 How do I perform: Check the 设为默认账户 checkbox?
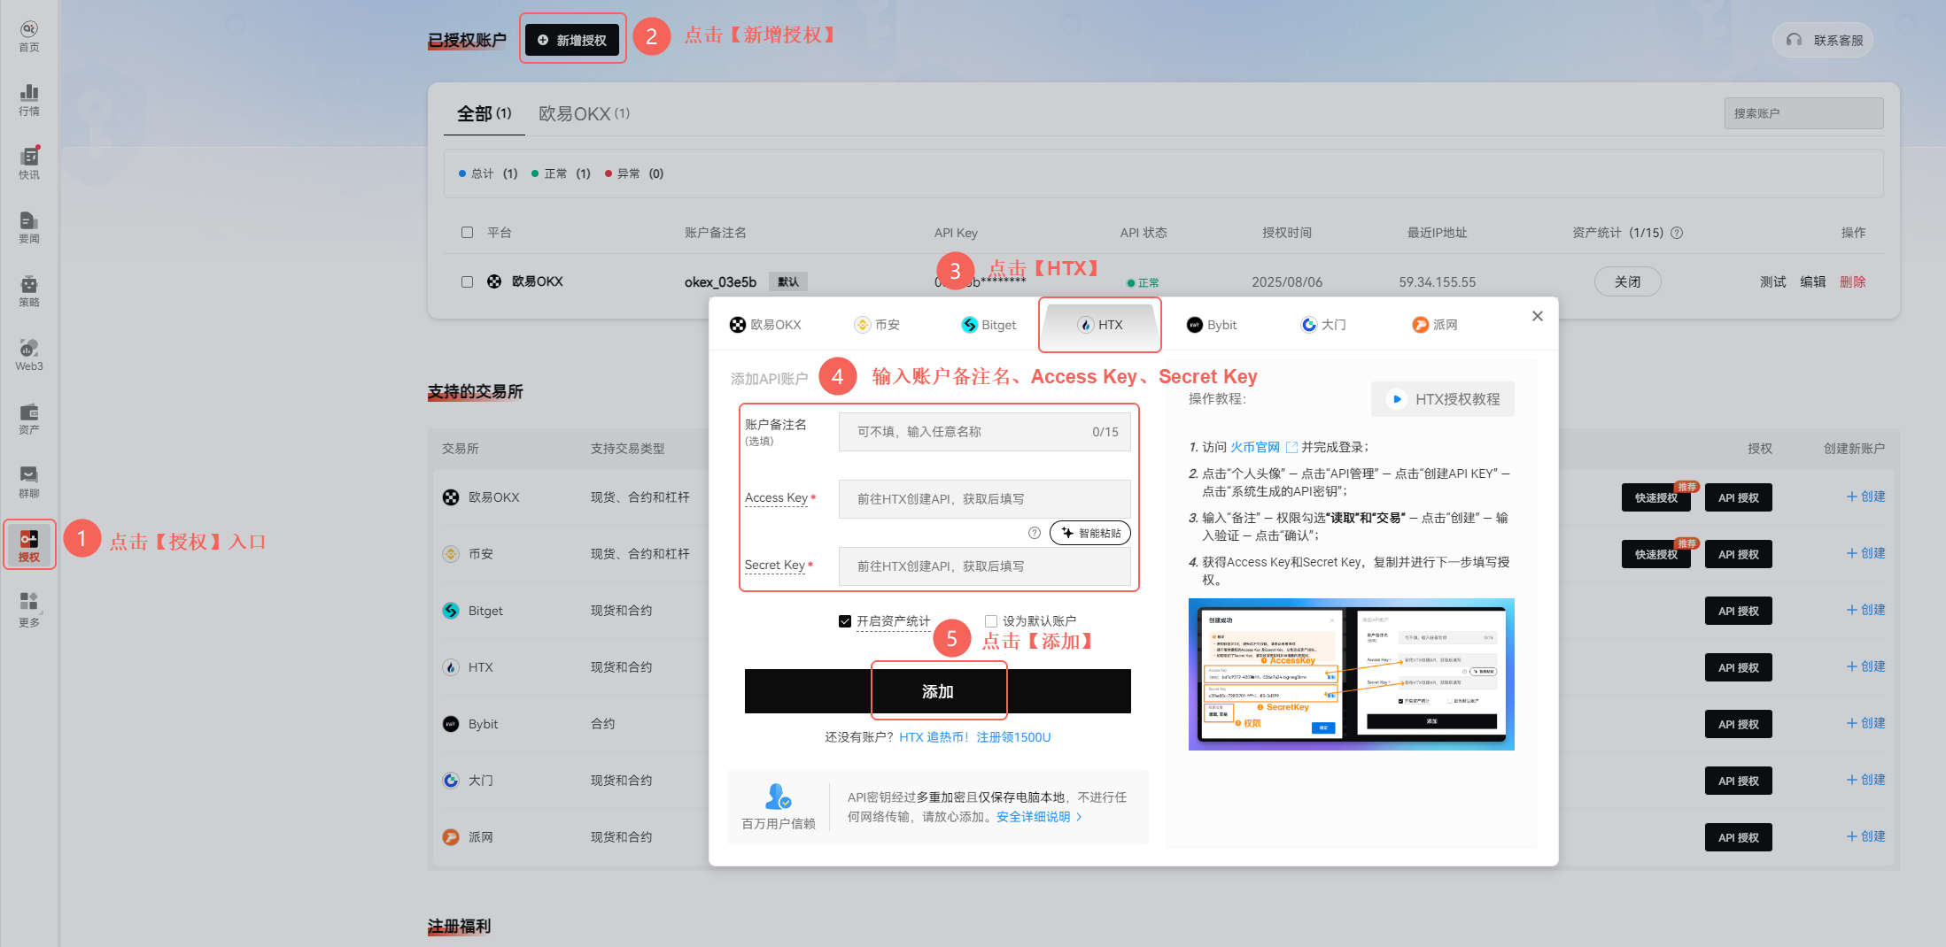(991, 621)
